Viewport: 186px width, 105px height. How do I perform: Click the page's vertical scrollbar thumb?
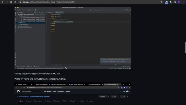185,48
